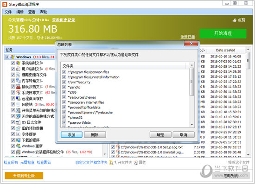The height and width of the screenshot is (184, 255).
Task: Open the 查看 menu
Action: click(x=32, y=12)
